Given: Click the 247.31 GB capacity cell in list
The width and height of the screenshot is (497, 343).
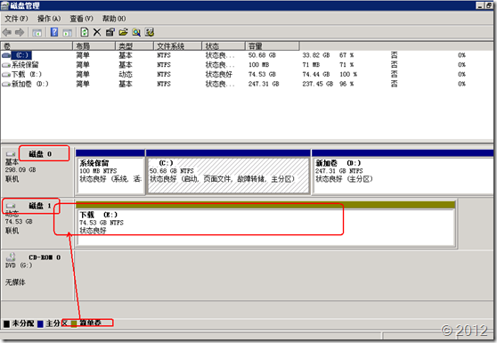Looking at the screenshot, I should pos(264,84).
